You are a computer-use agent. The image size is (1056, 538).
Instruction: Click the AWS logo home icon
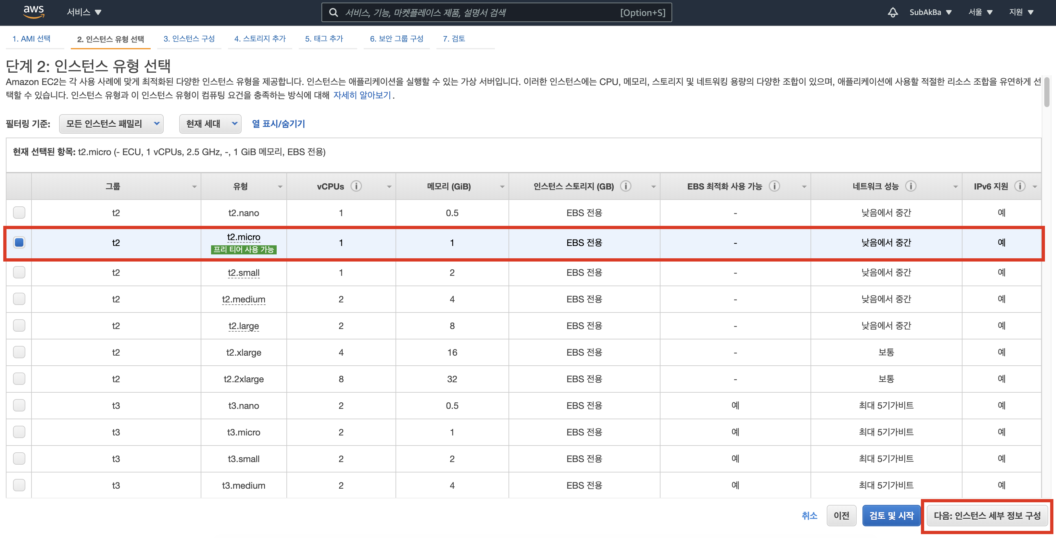[34, 12]
